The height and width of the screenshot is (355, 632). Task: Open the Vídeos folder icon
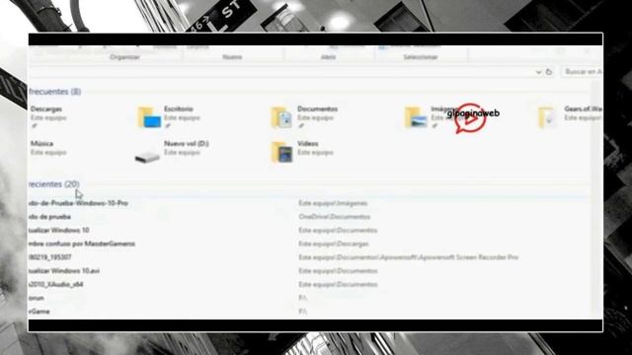[281, 152]
